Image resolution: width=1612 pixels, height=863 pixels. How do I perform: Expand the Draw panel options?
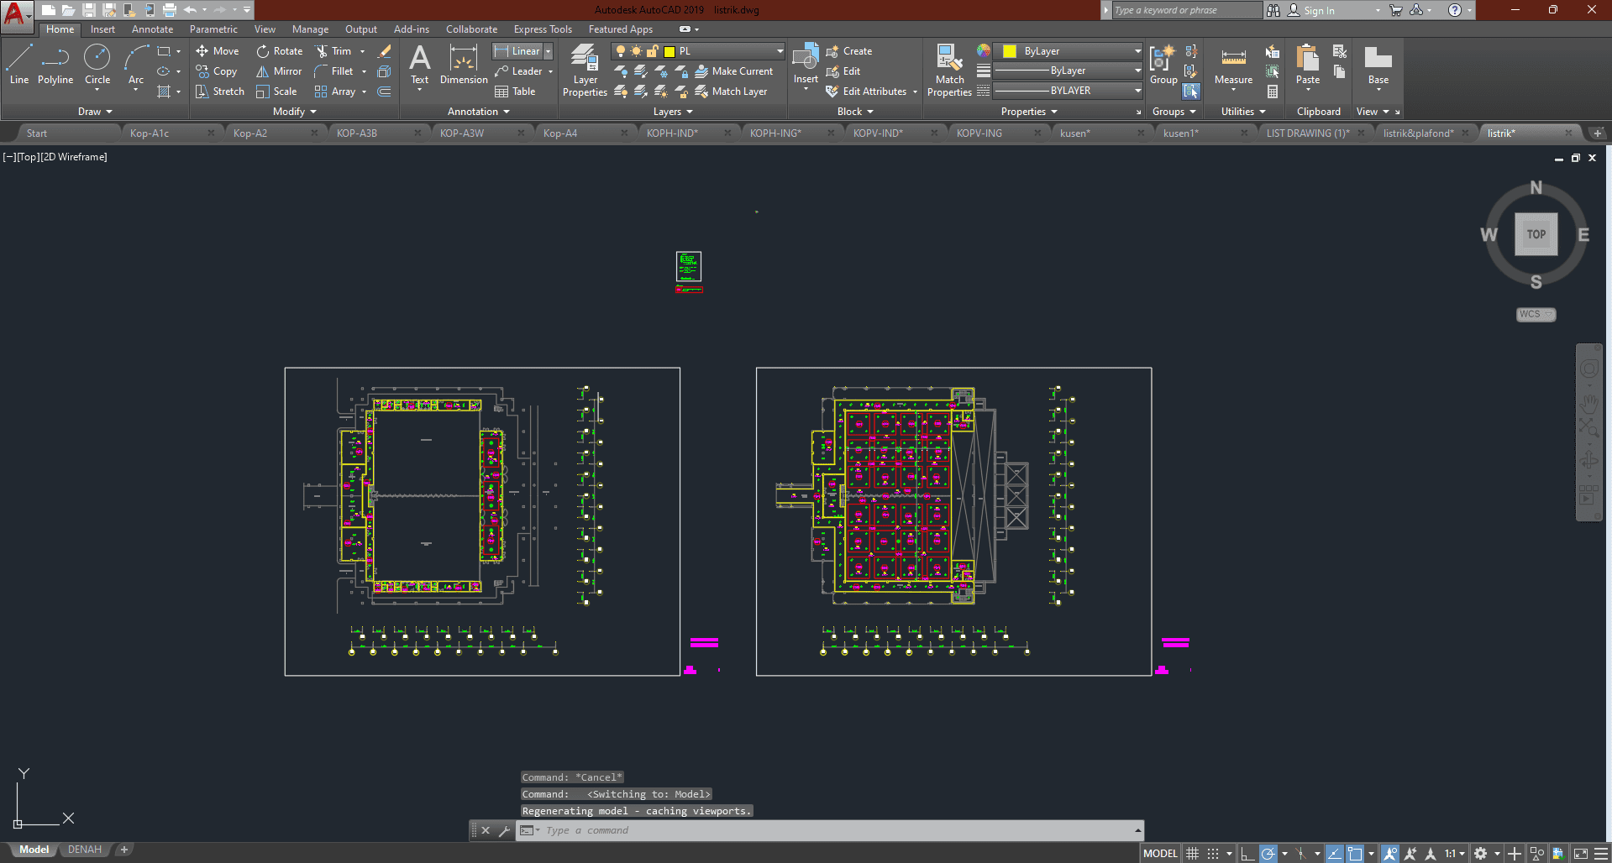95,112
